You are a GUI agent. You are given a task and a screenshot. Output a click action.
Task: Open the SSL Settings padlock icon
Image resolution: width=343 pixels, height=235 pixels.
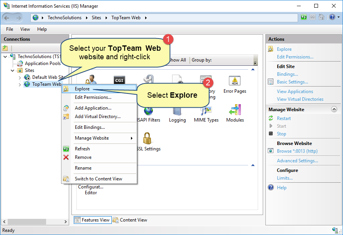[x=147, y=138]
